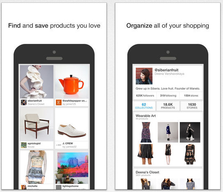Open the Deena's Closet collection title
Image resolution: width=223 pixels, height=192 pixels.
[x=147, y=172]
